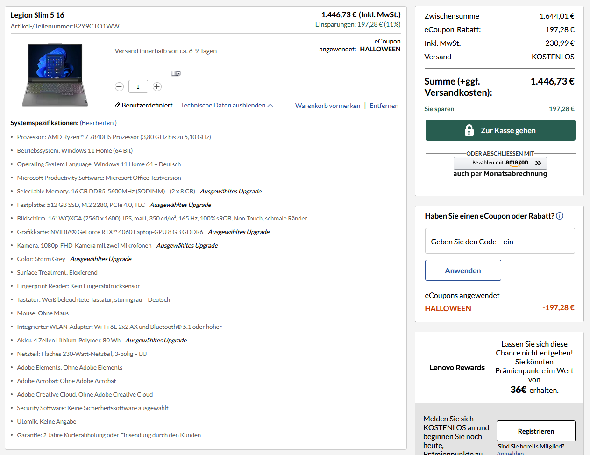
Task: Register via Registrieren button
Action: (536, 431)
